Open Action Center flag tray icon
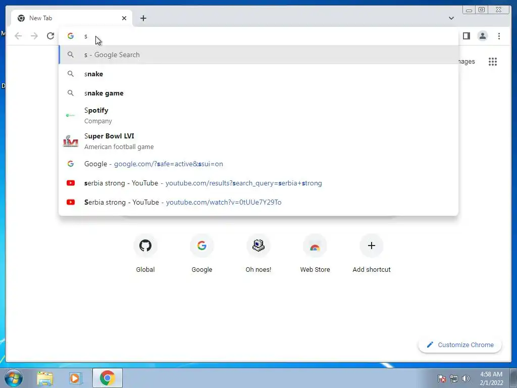 tap(442, 378)
